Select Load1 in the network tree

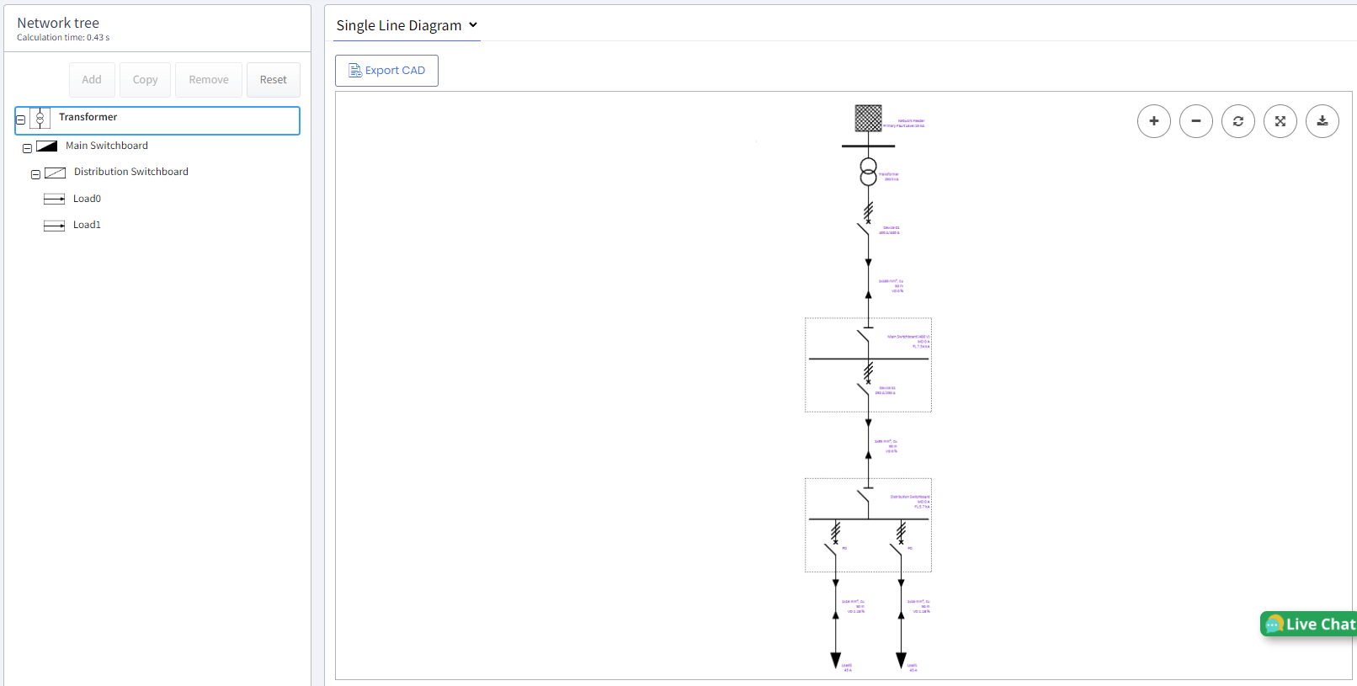click(x=87, y=225)
